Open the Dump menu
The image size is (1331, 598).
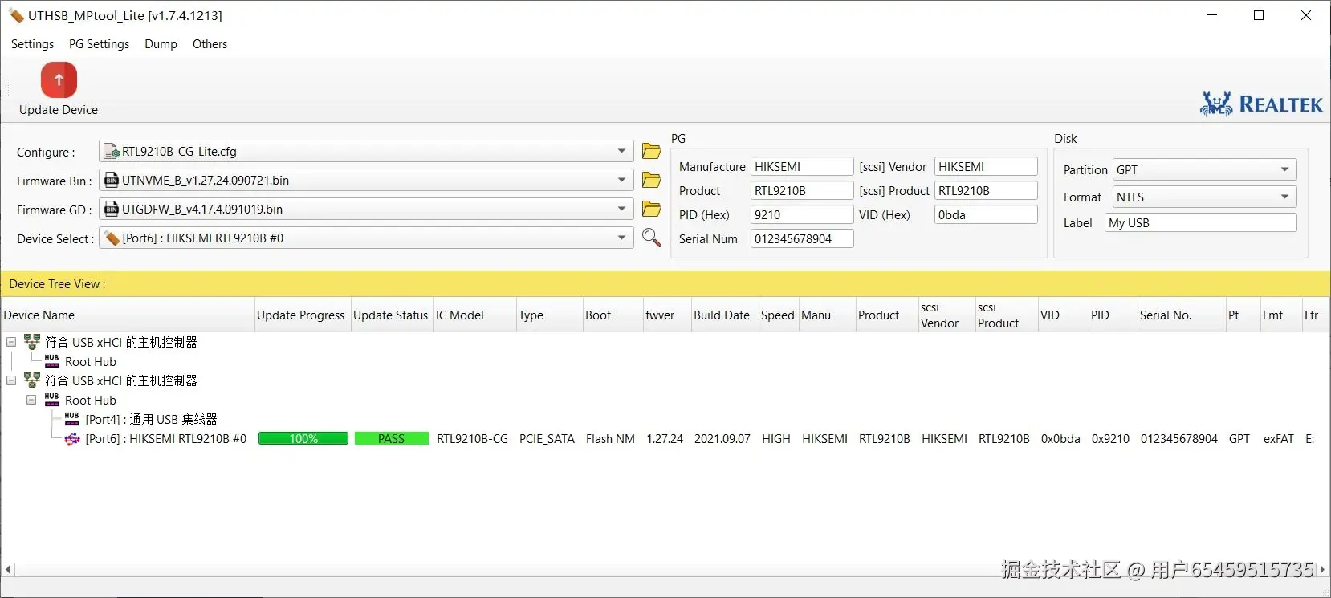(x=161, y=44)
